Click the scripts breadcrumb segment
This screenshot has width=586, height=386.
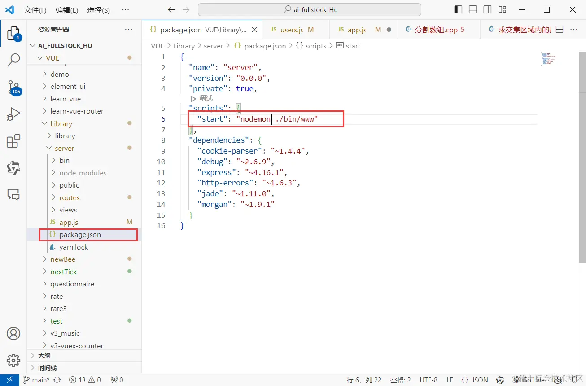311,46
